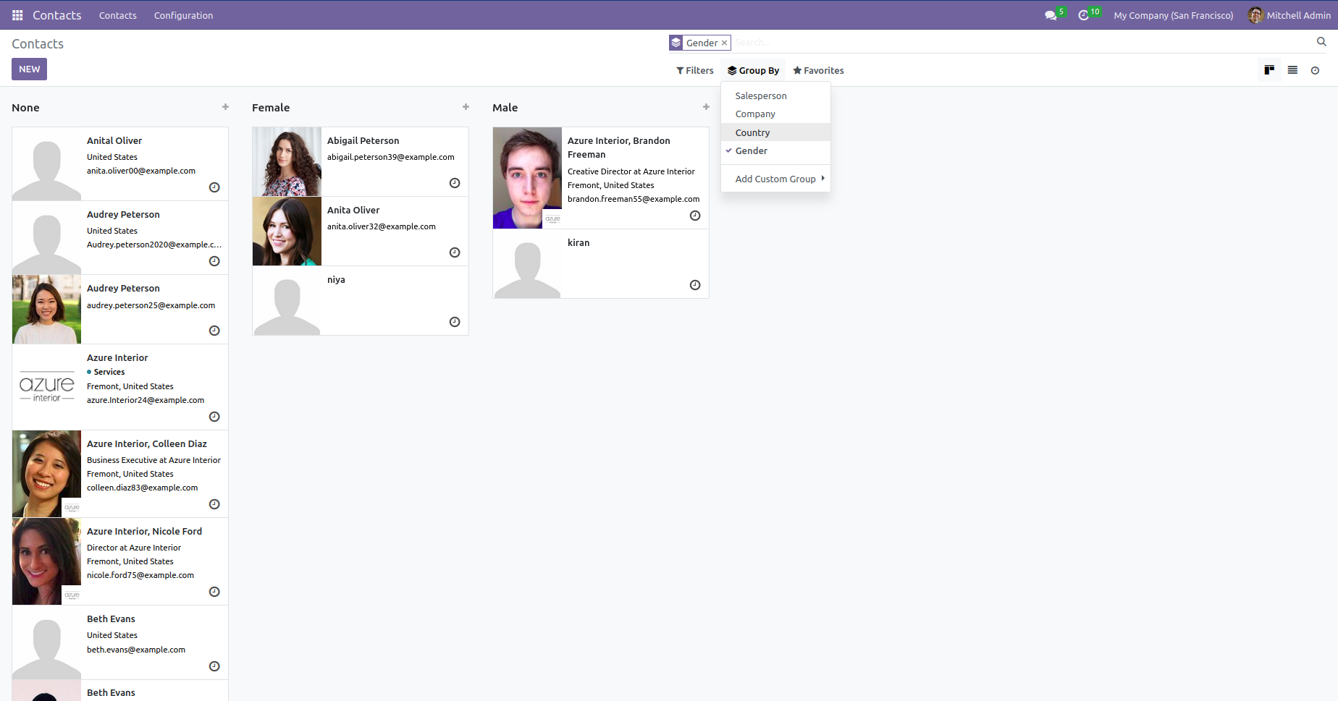Open the apps grid menu icon
This screenshot has width=1338, height=701.
click(17, 15)
